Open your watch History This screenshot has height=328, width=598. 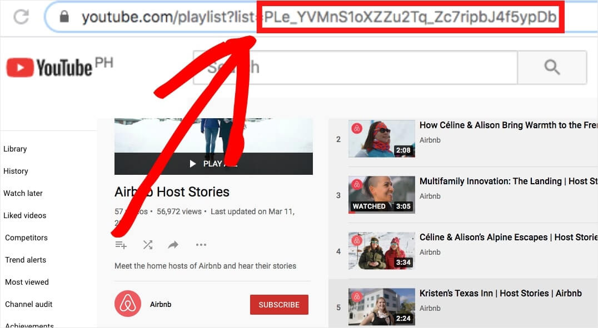tap(16, 171)
